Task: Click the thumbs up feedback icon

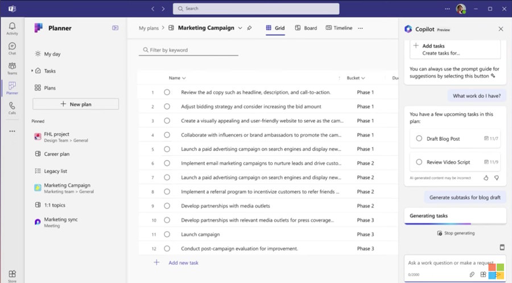Action: click(x=486, y=178)
